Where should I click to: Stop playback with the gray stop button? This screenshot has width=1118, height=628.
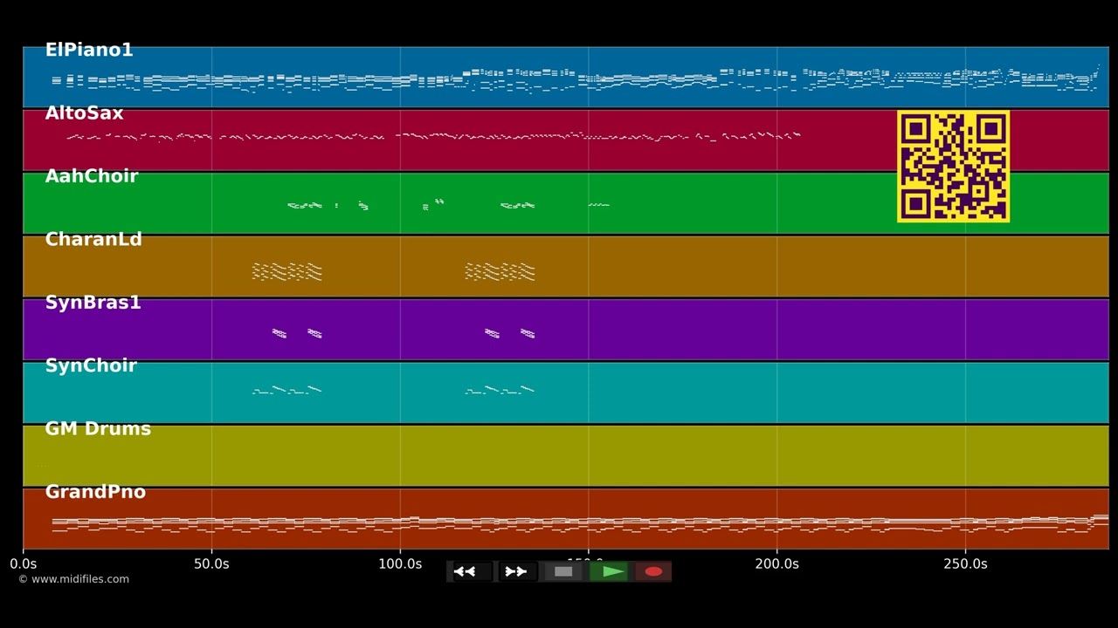pos(563,571)
